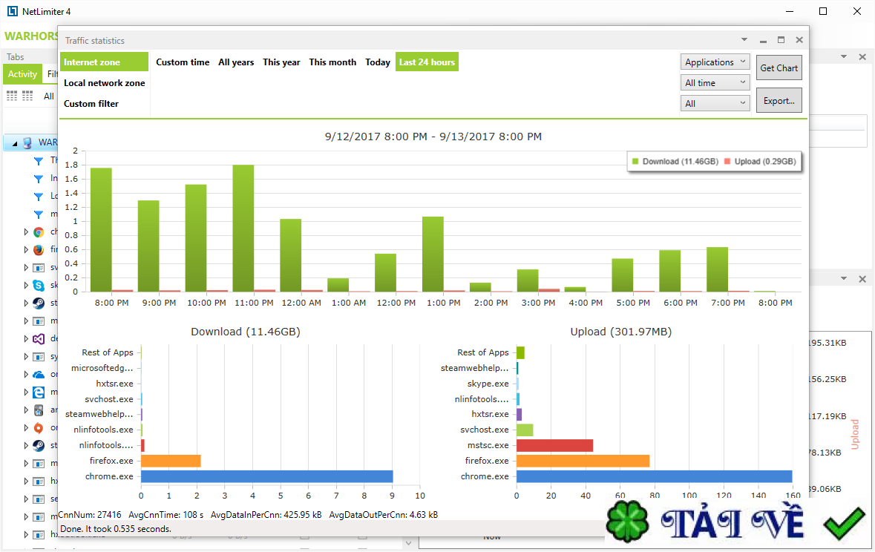Switch to the Activity tab

[22, 74]
